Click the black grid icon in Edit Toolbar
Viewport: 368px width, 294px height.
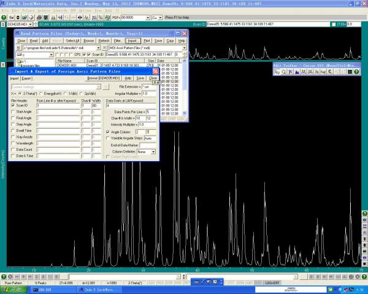coord(349,72)
